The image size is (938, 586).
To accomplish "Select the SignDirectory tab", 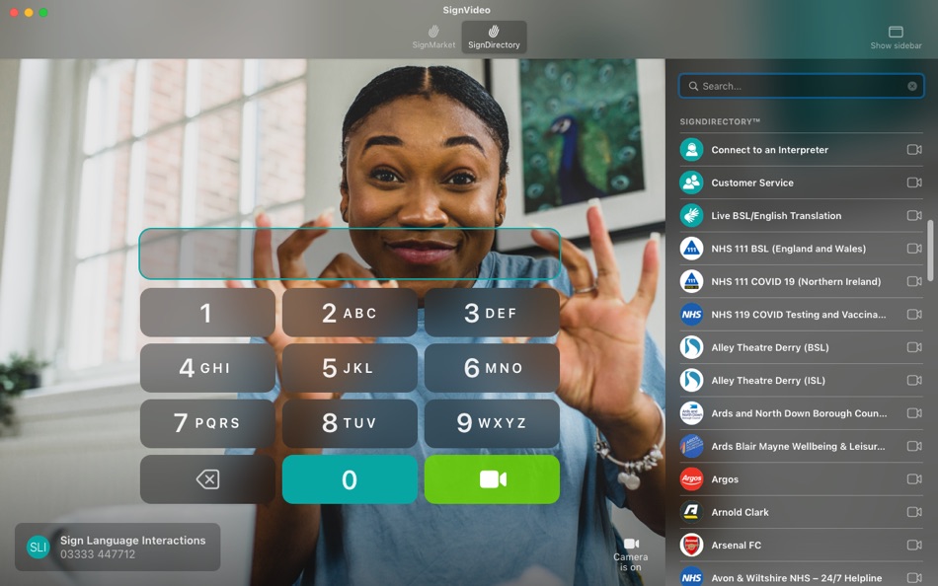I will (494, 37).
